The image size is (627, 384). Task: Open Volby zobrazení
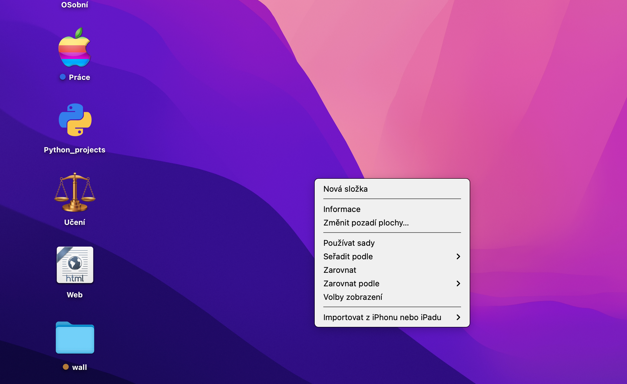353,297
